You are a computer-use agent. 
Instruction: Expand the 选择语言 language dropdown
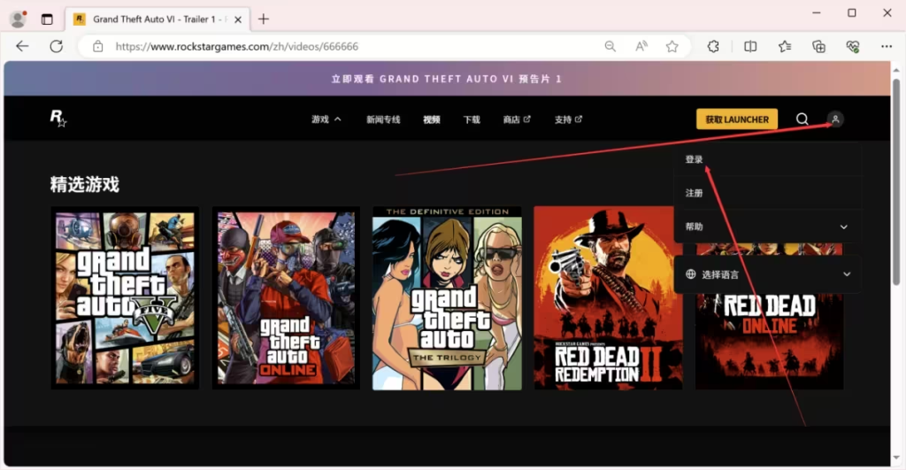tap(767, 274)
